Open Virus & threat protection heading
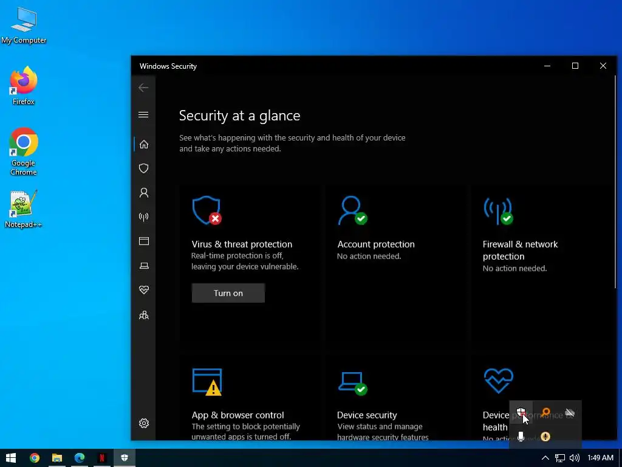The width and height of the screenshot is (622, 467). point(242,244)
